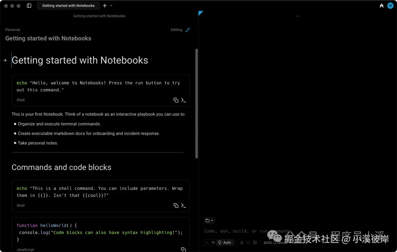Expand the new tab options chevron
This screenshot has height=252, width=397.
[x=111, y=6]
